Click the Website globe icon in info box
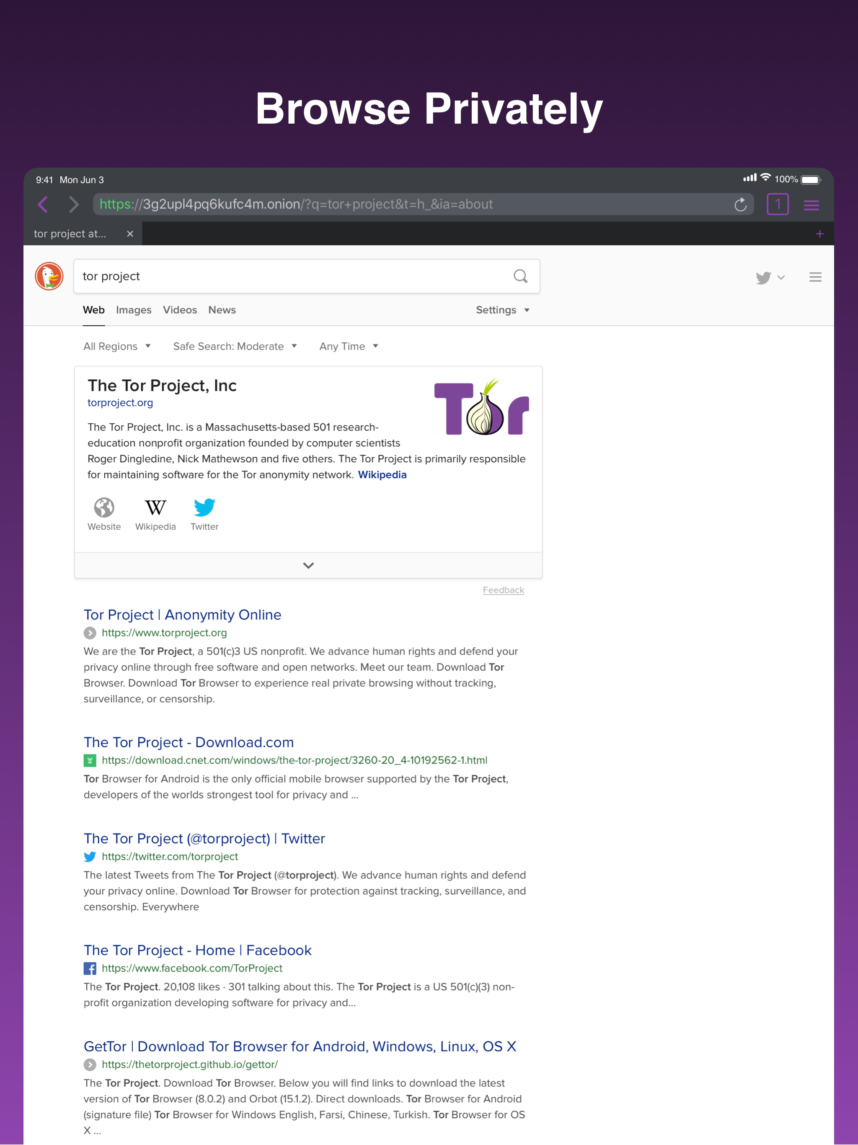 pos(104,508)
